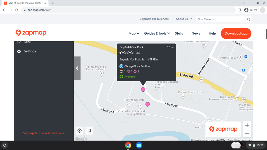267x150 pixels.
Task: Click the Highlands Cottages hotel label
Action: 167,82
